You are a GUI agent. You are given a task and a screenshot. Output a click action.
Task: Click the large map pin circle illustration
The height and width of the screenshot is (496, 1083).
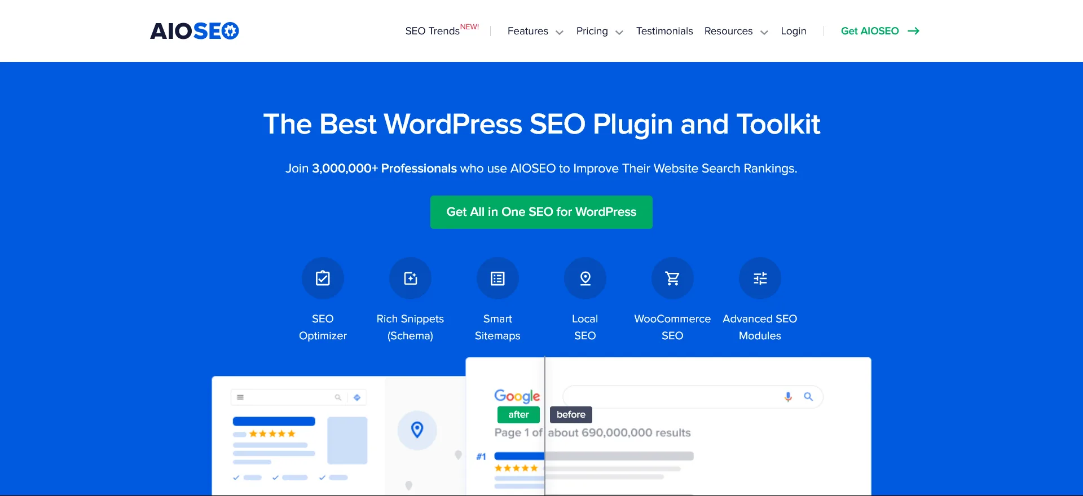tap(417, 430)
